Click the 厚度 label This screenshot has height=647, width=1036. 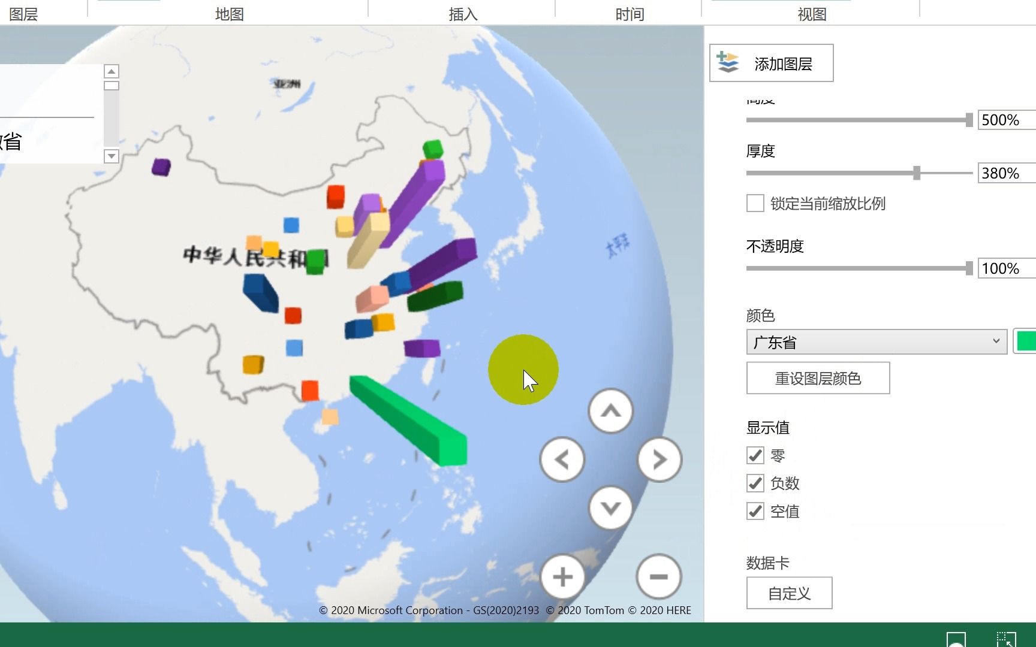(760, 151)
